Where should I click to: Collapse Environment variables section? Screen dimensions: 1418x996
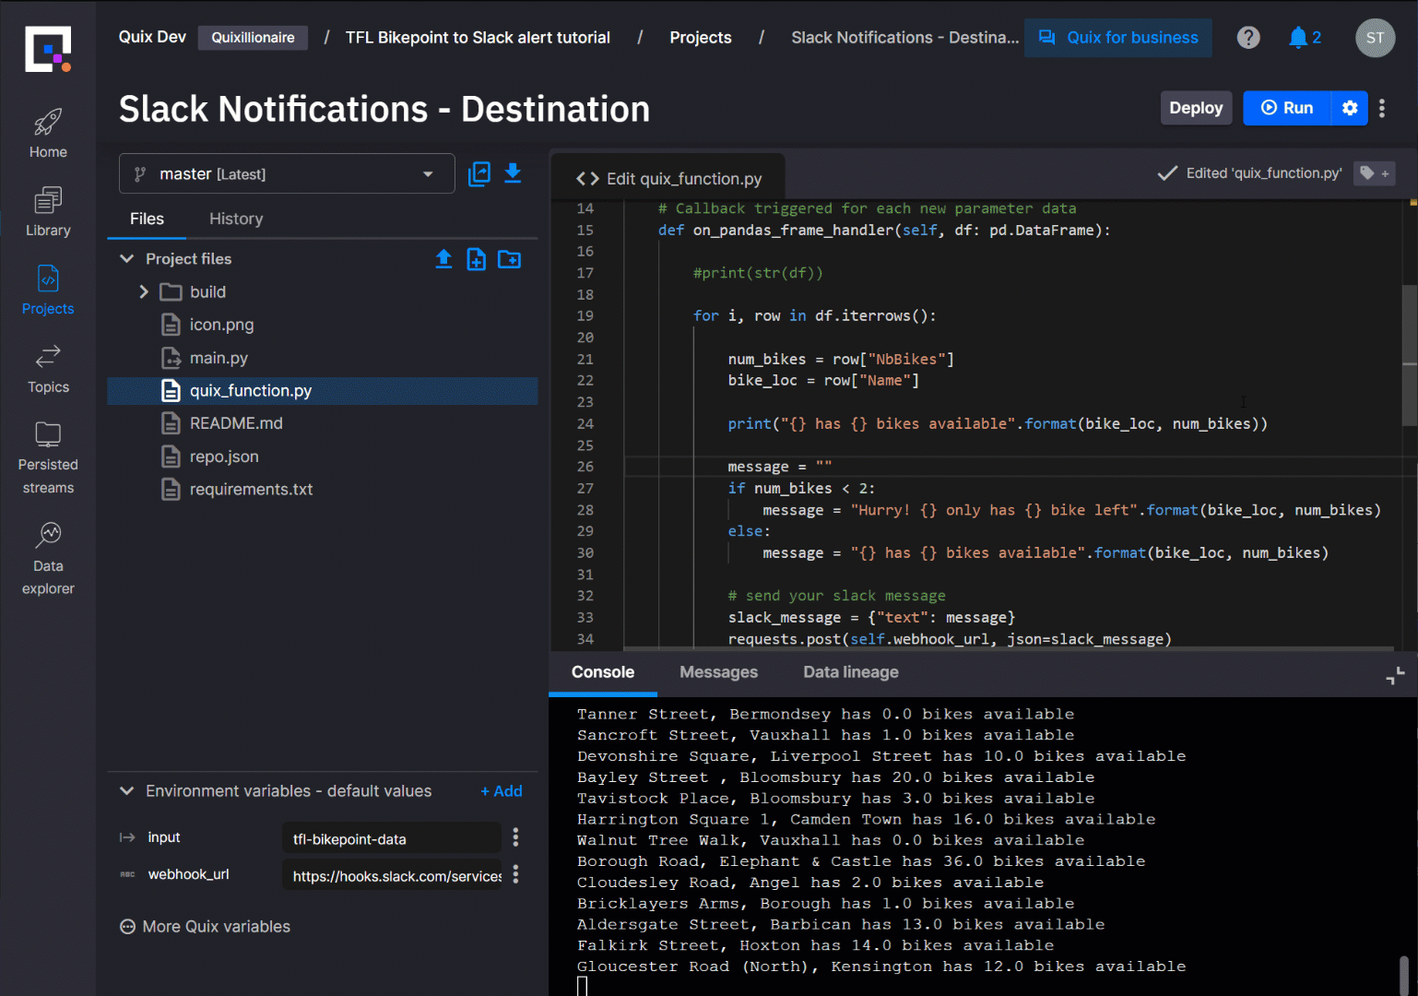coord(127,791)
